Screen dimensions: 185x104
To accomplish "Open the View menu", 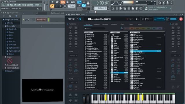I will click(x=24, y=5).
